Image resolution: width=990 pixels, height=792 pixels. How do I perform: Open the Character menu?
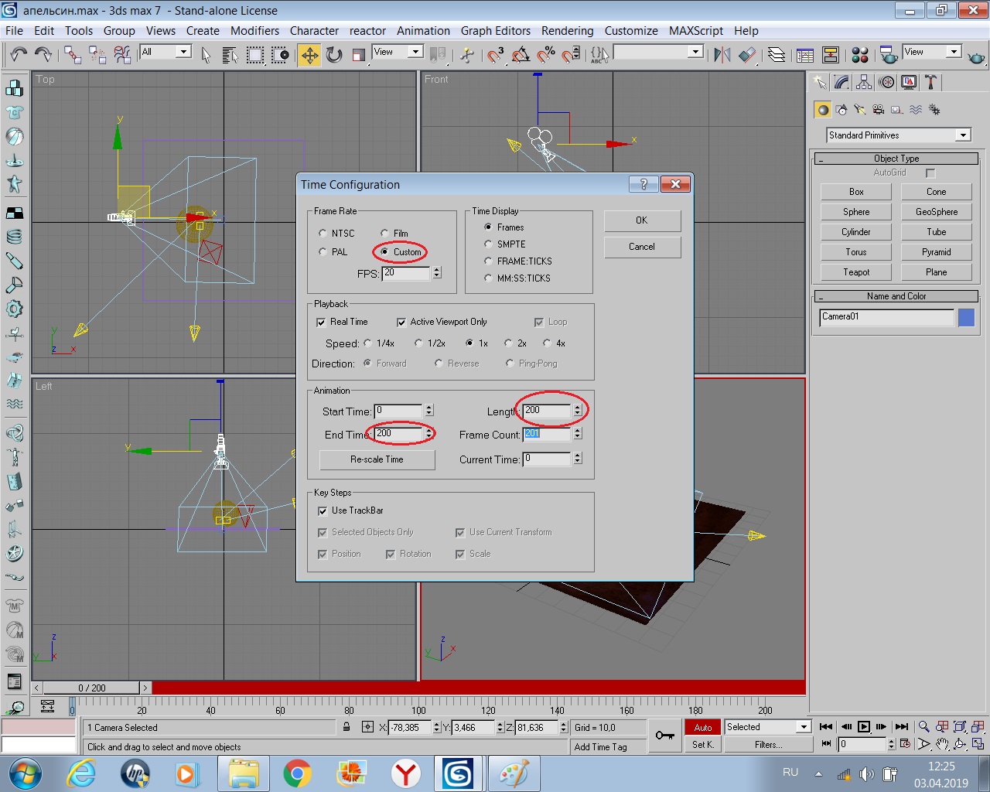tap(314, 31)
